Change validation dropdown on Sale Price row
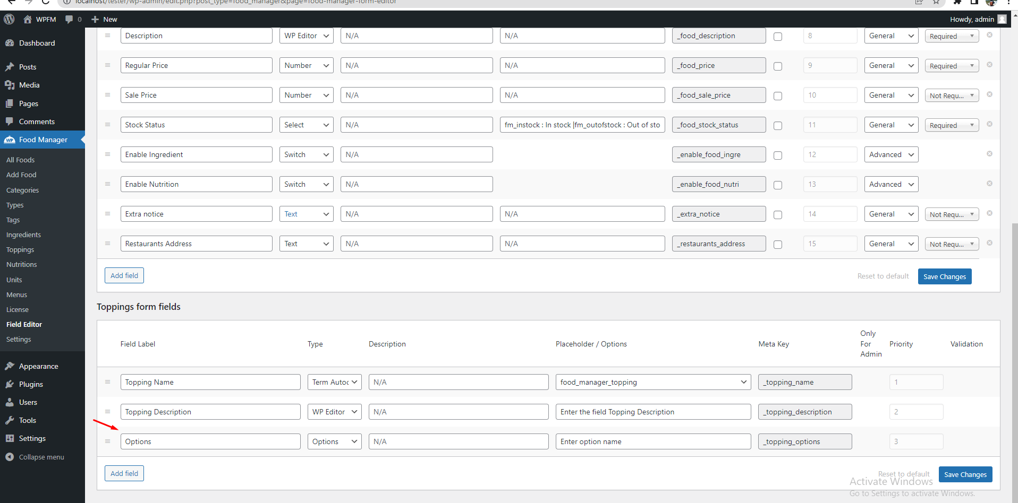 952,95
